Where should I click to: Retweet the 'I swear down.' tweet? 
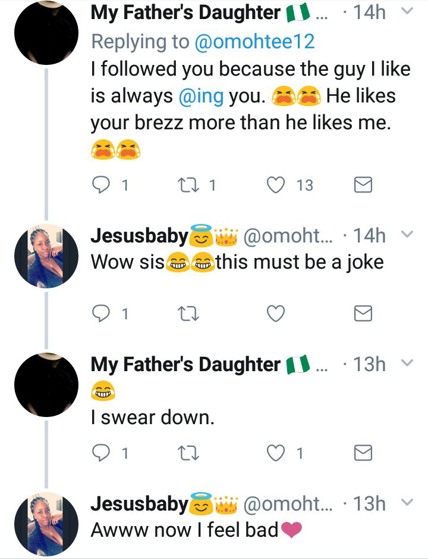click(x=190, y=453)
